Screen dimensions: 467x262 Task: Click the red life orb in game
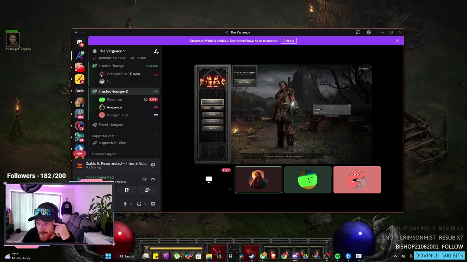pyautogui.click(x=122, y=235)
